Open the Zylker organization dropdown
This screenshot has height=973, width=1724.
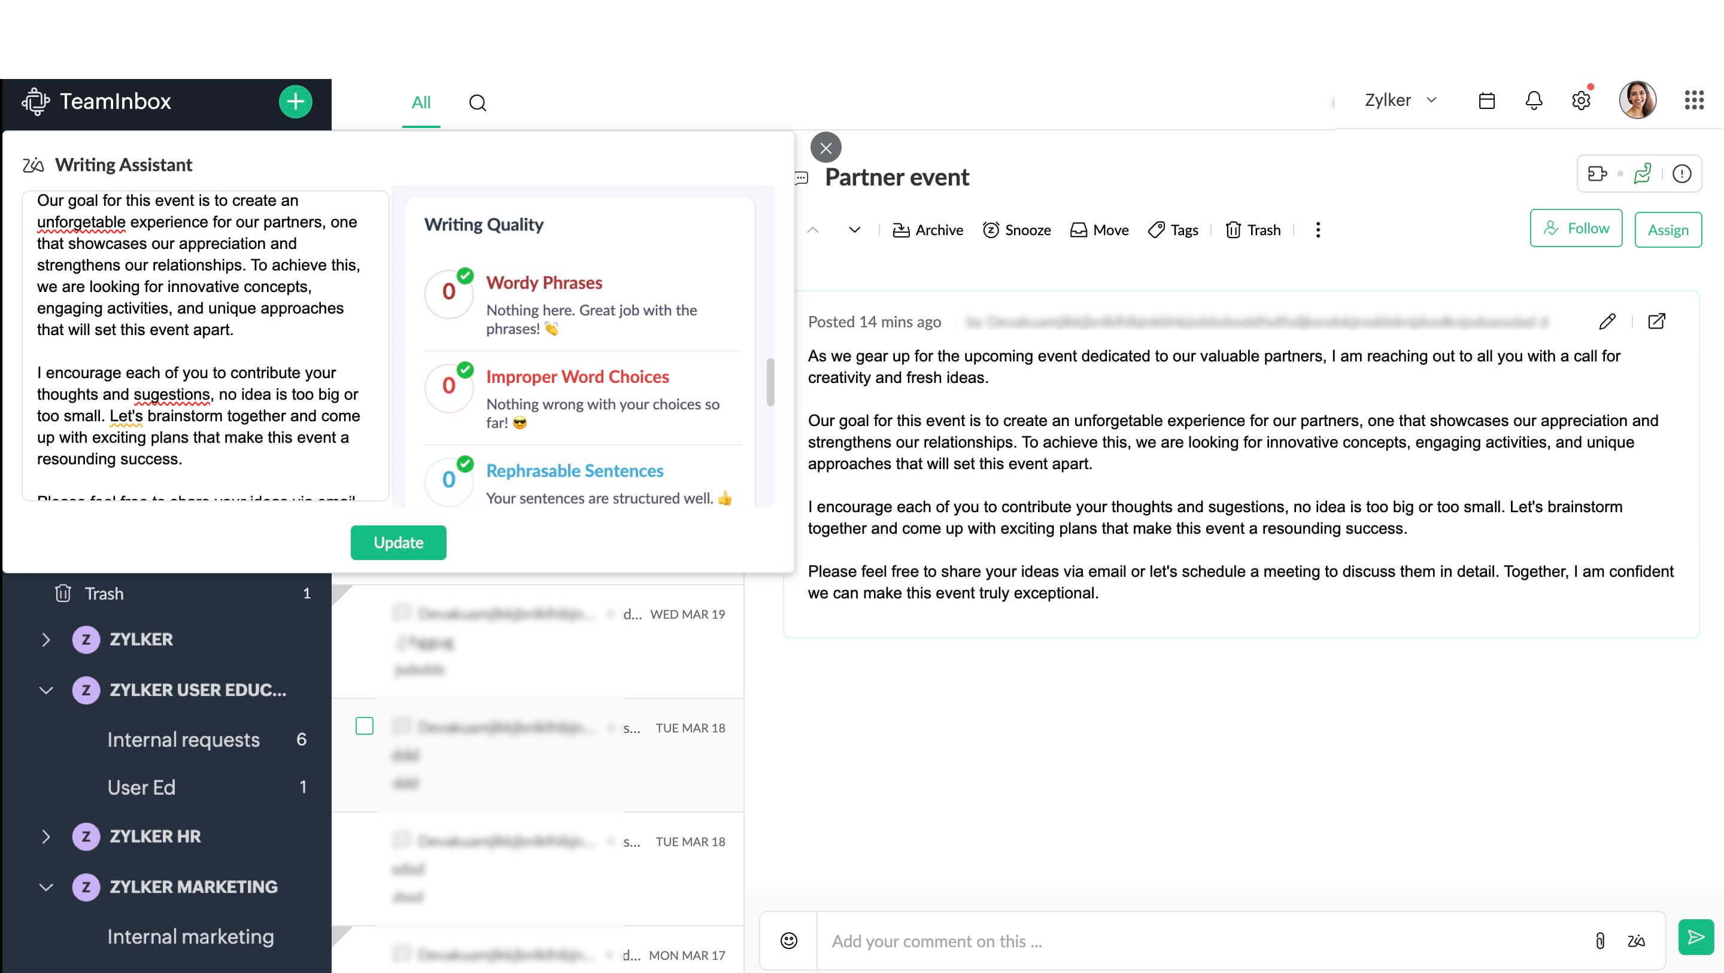[x=1400, y=101]
